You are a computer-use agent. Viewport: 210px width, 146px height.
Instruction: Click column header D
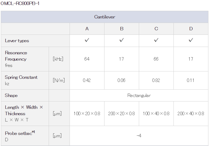(x=191, y=29)
